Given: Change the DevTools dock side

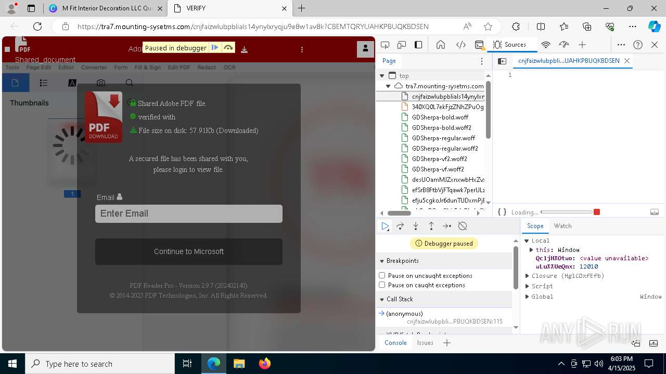Looking at the screenshot, I should pos(418,45).
